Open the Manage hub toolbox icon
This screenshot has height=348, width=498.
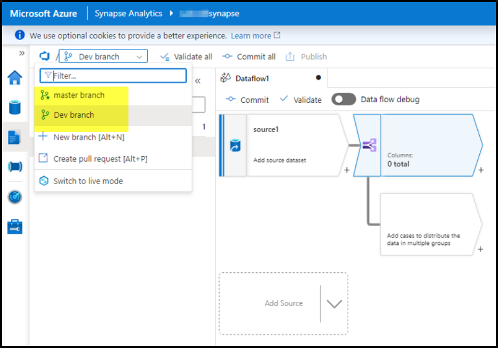tap(15, 227)
